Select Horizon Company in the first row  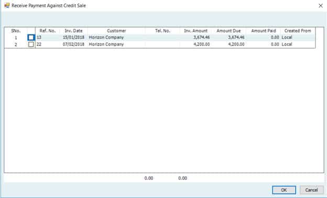coord(106,38)
